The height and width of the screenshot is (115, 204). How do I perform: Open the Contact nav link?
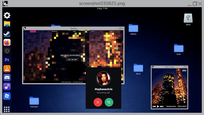[112, 31]
